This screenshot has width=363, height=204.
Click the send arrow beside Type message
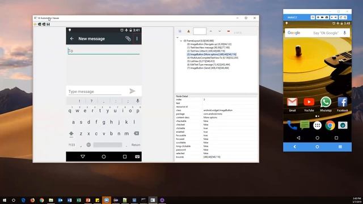click(132, 91)
